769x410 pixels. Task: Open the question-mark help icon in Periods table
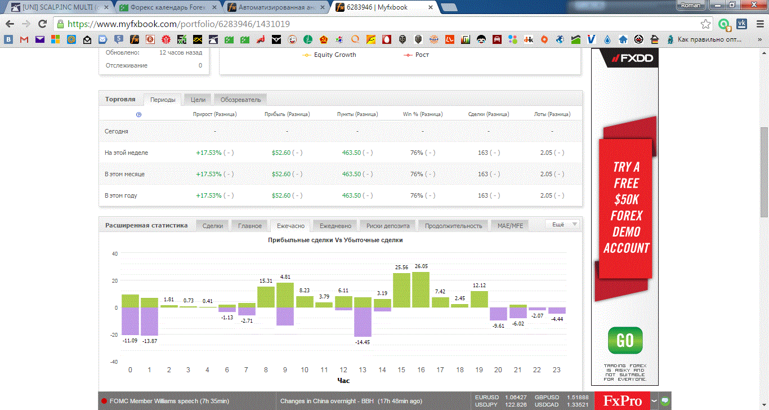[x=139, y=114]
